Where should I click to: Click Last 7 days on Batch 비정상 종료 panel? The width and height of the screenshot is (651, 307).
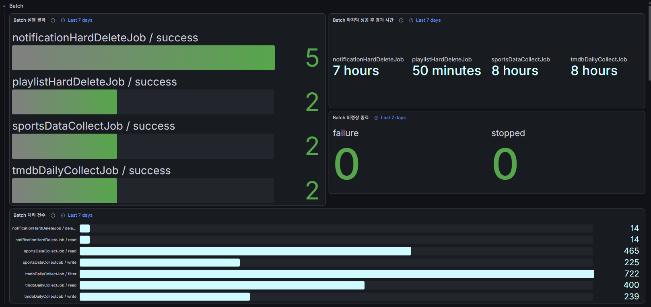click(x=393, y=118)
